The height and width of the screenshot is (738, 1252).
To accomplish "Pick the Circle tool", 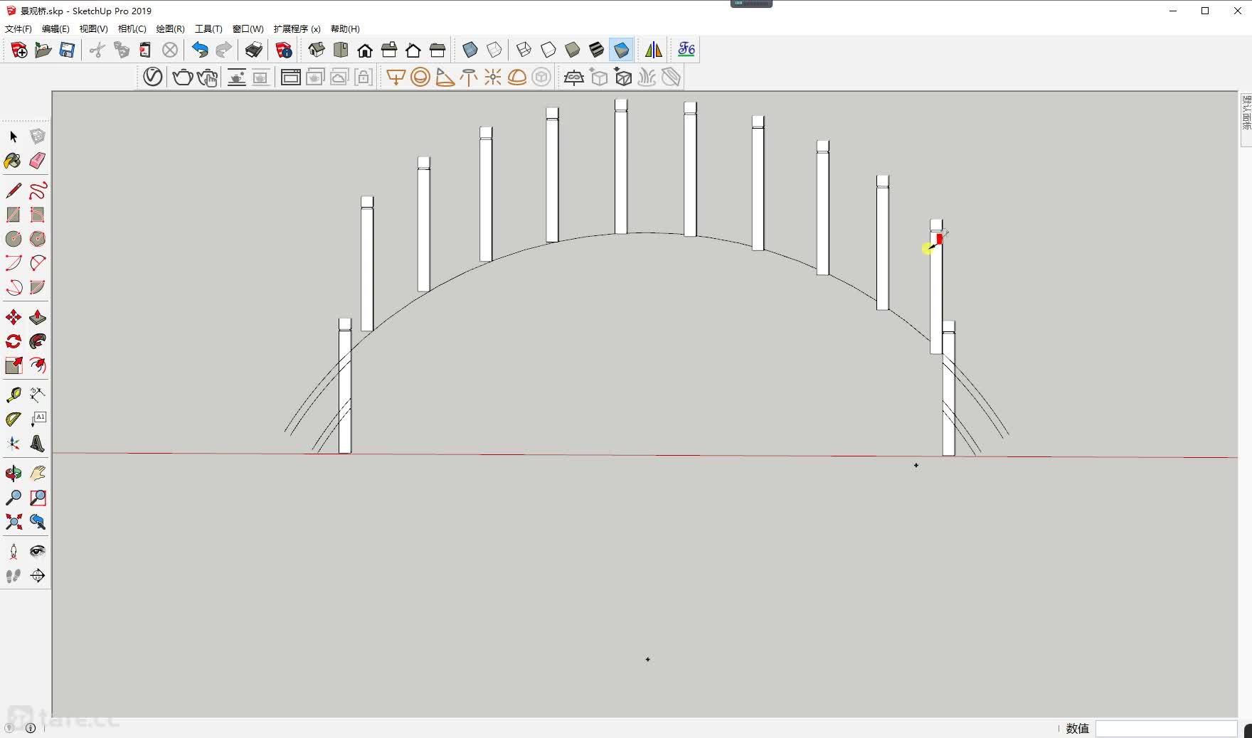I will pyautogui.click(x=14, y=239).
